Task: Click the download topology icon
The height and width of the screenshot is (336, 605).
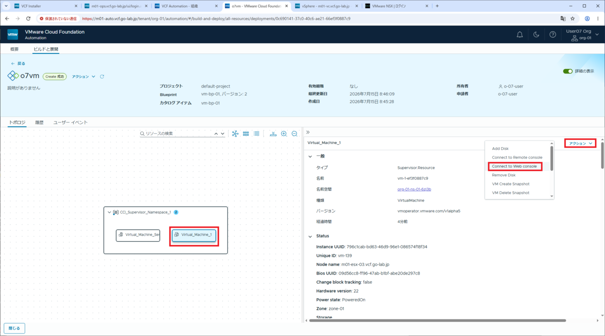Action: tap(273, 133)
